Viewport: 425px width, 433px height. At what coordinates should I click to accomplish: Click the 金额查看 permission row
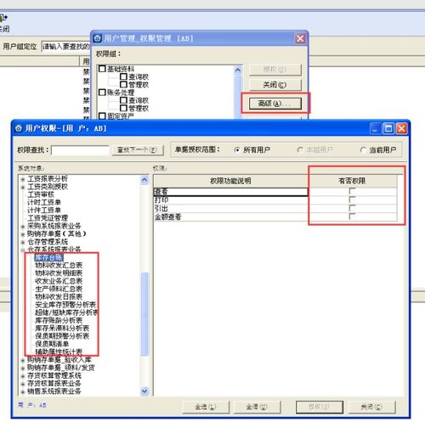point(230,217)
